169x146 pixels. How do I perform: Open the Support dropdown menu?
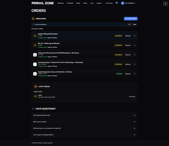[x=100, y=3]
